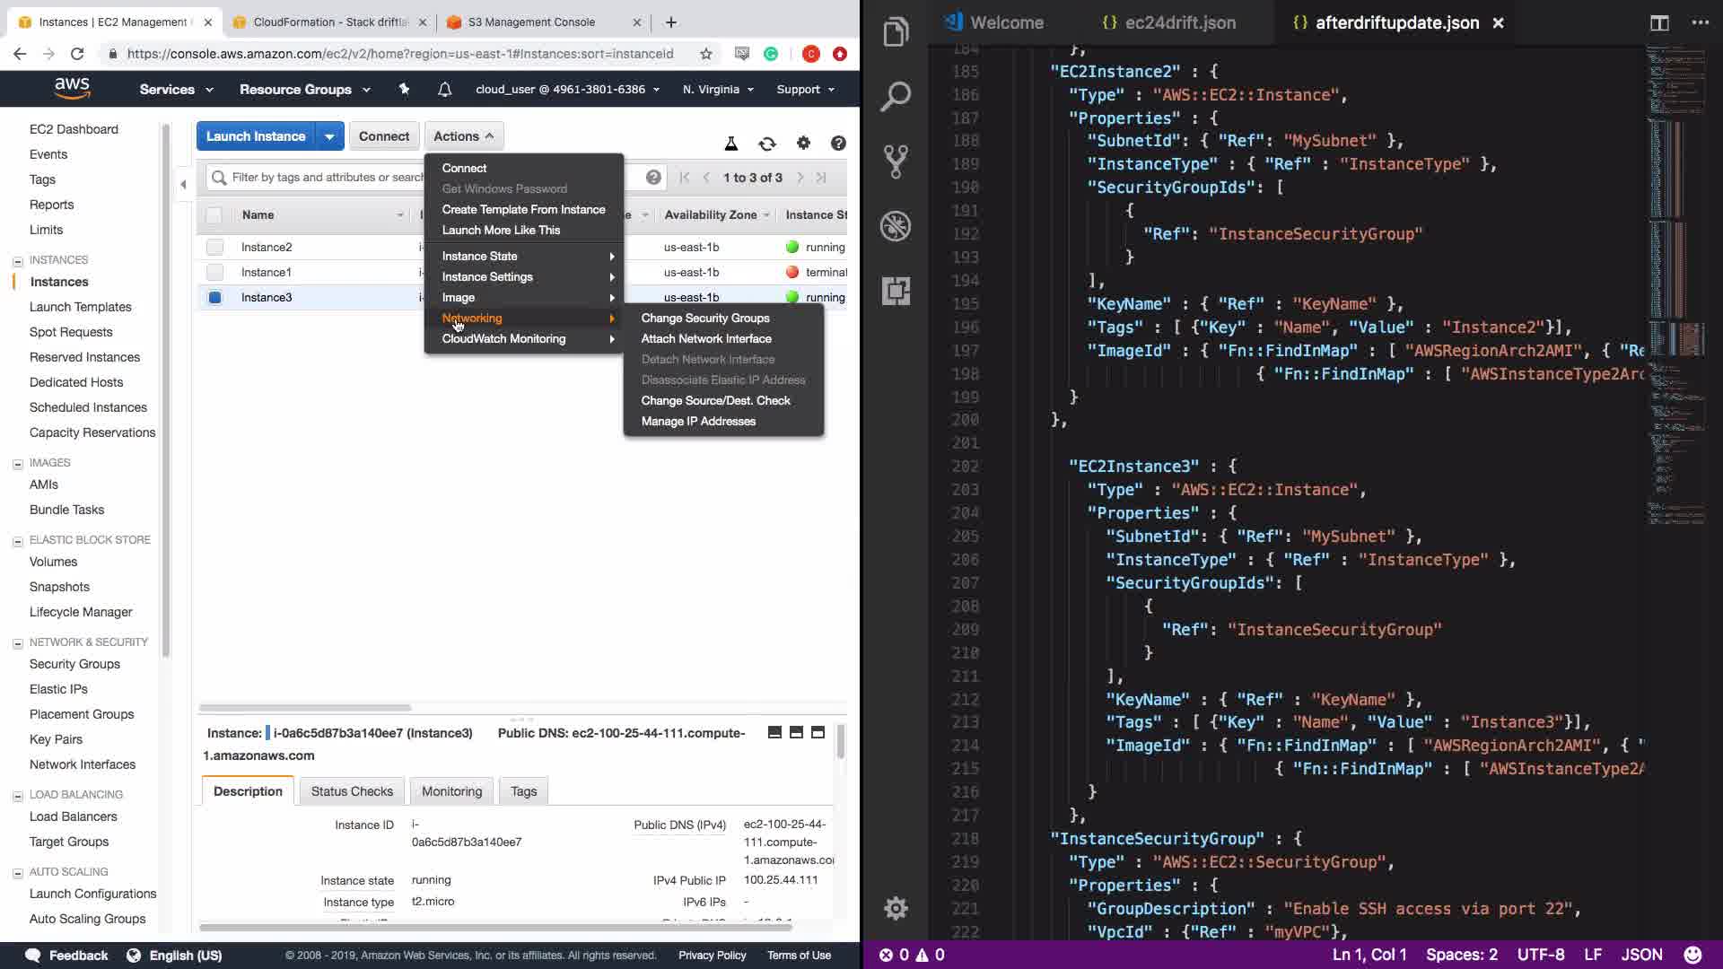Screen dimensions: 1723x969
Task: Click the EC2 table settings gear
Action: (803, 144)
